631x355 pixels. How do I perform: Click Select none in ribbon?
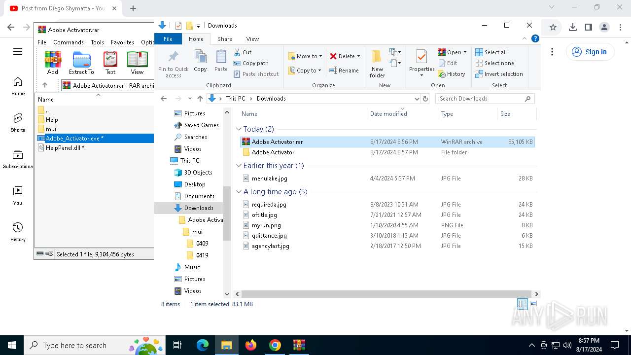[494, 63]
